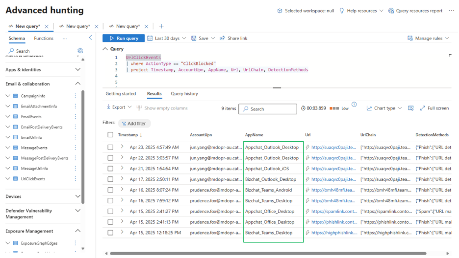The image size is (459, 258).
Task: Select the Apr 17, 2025 2:50:11 PM row checkbox
Action: pyautogui.click(x=110, y=179)
